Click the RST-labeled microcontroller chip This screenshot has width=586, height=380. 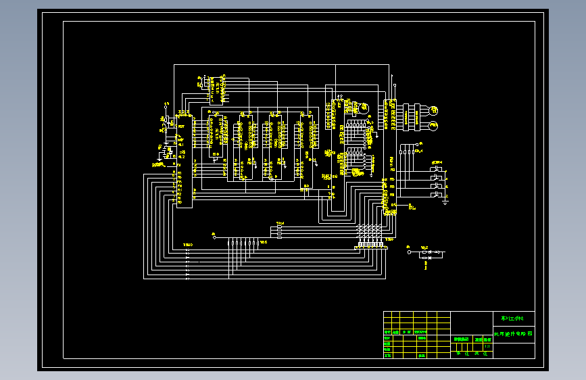[x=185, y=162]
